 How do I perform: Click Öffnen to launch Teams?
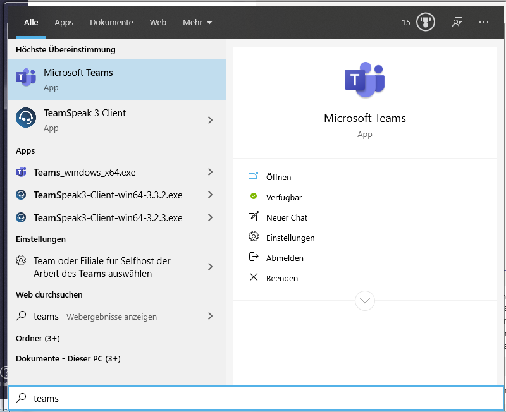(278, 177)
